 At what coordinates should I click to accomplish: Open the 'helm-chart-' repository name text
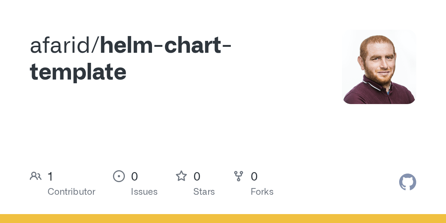tap(166, 46)
